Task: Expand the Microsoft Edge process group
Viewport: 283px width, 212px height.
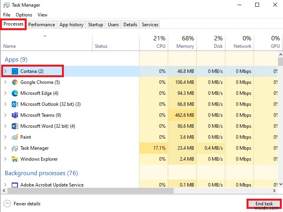Action: pyautogui.click(x=5, y=93)
